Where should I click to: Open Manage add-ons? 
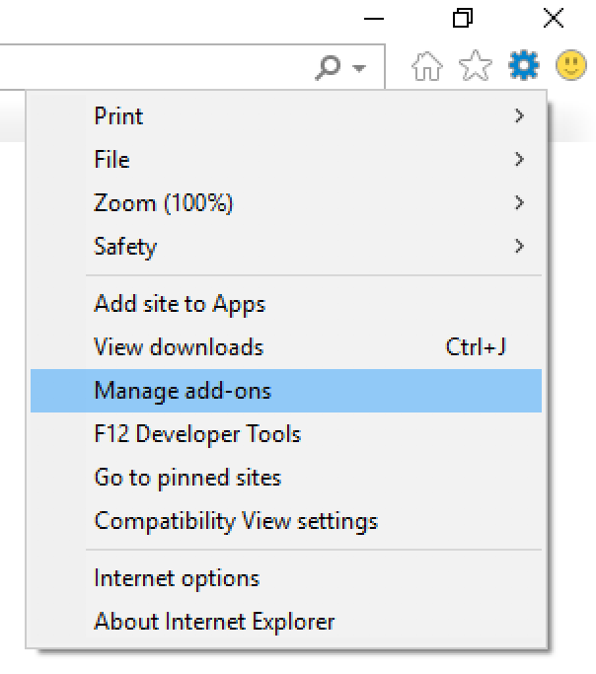tap(286, 391)
